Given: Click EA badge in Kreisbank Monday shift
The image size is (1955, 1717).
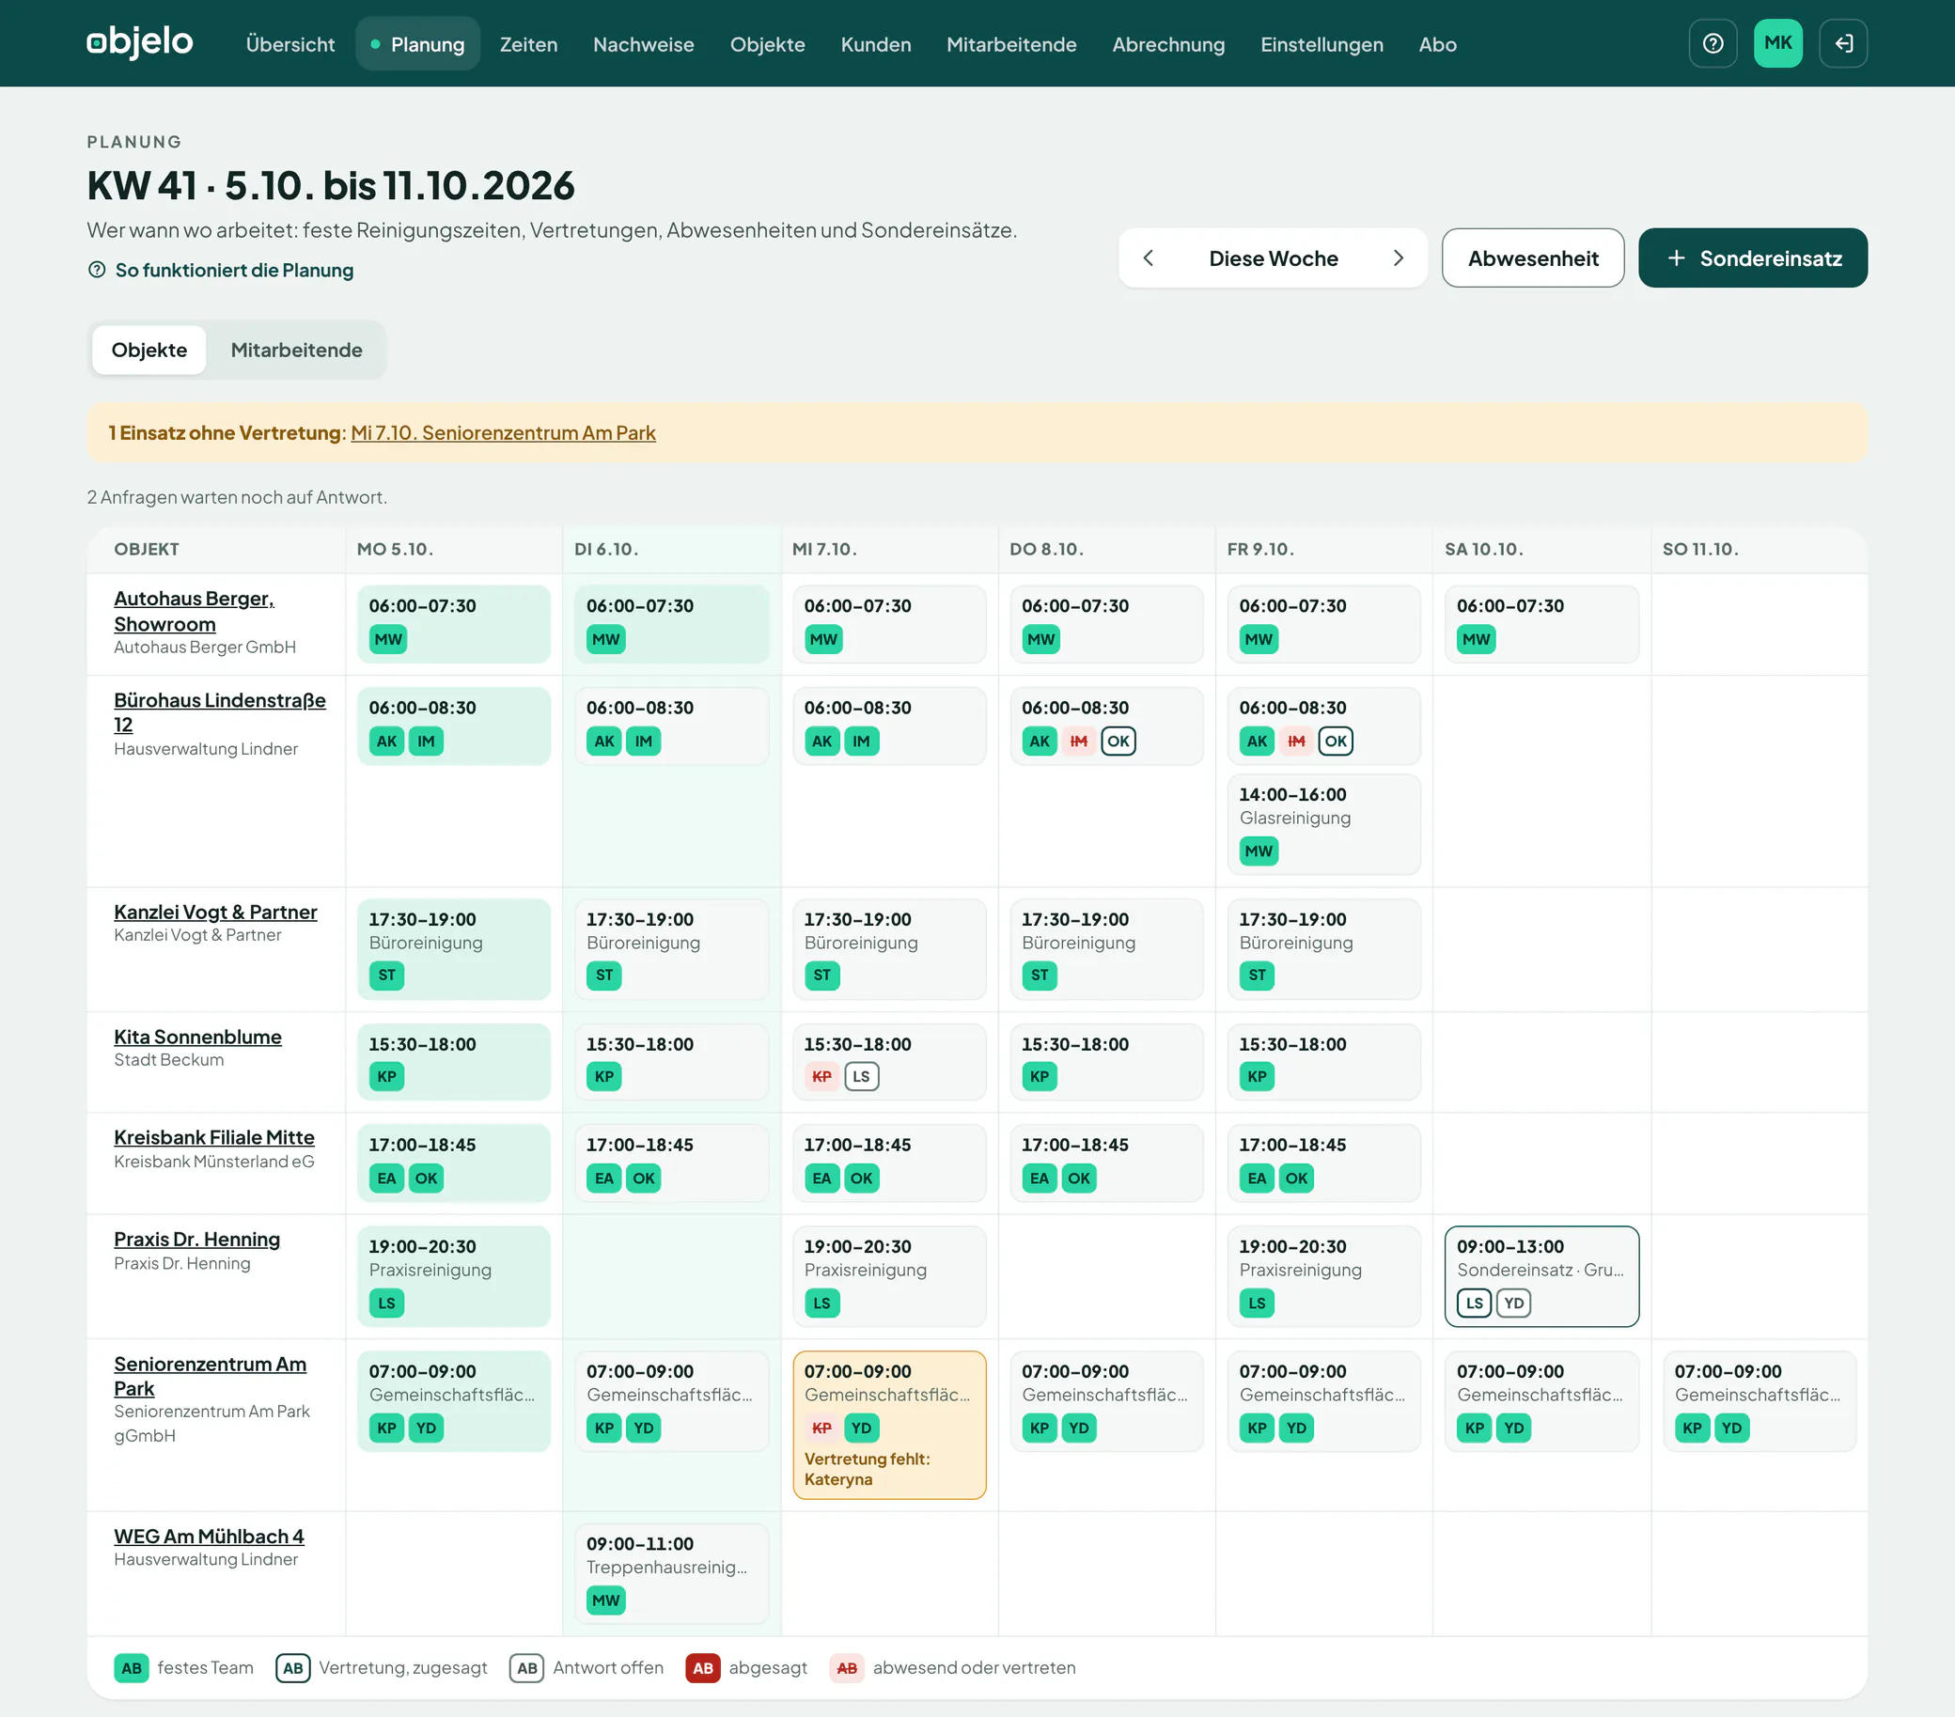Looking at the screenshot, I should pos(386,1178).
